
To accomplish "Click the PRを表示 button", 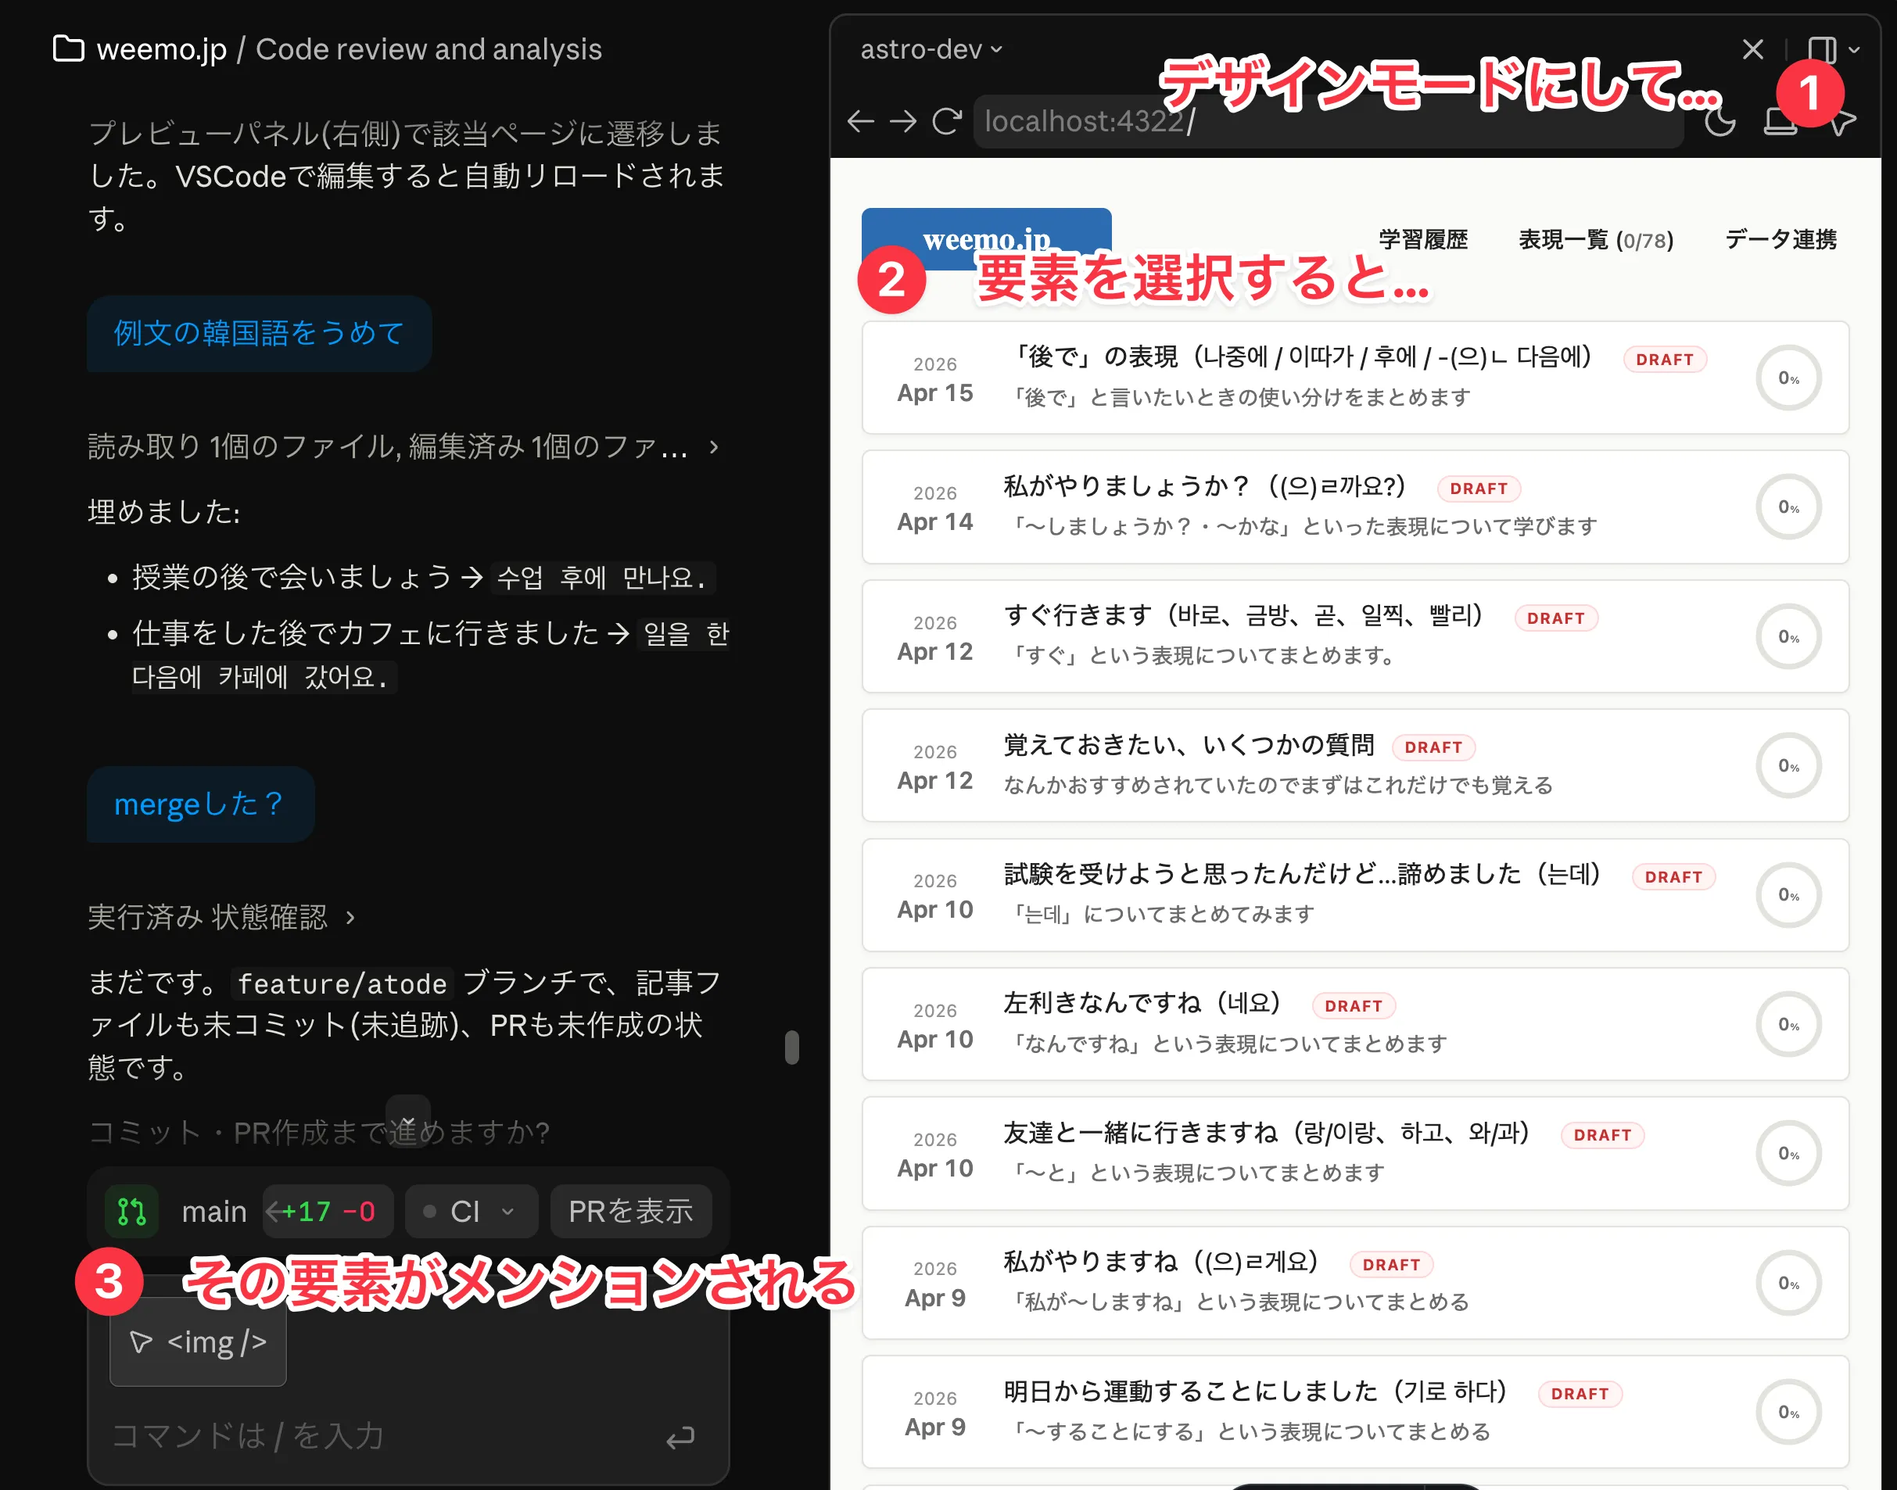I will pos(631,1211).
